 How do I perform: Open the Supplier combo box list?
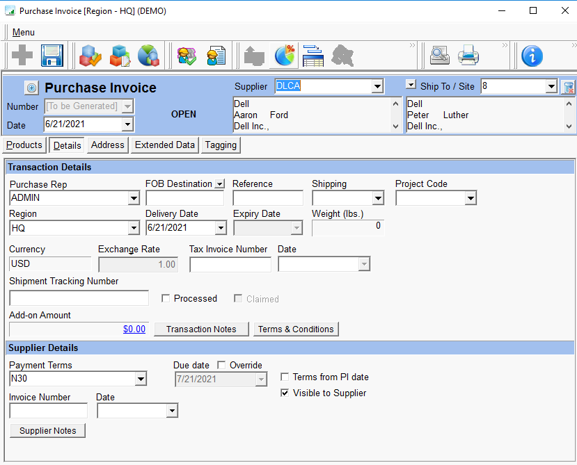[x=377, y=86]
